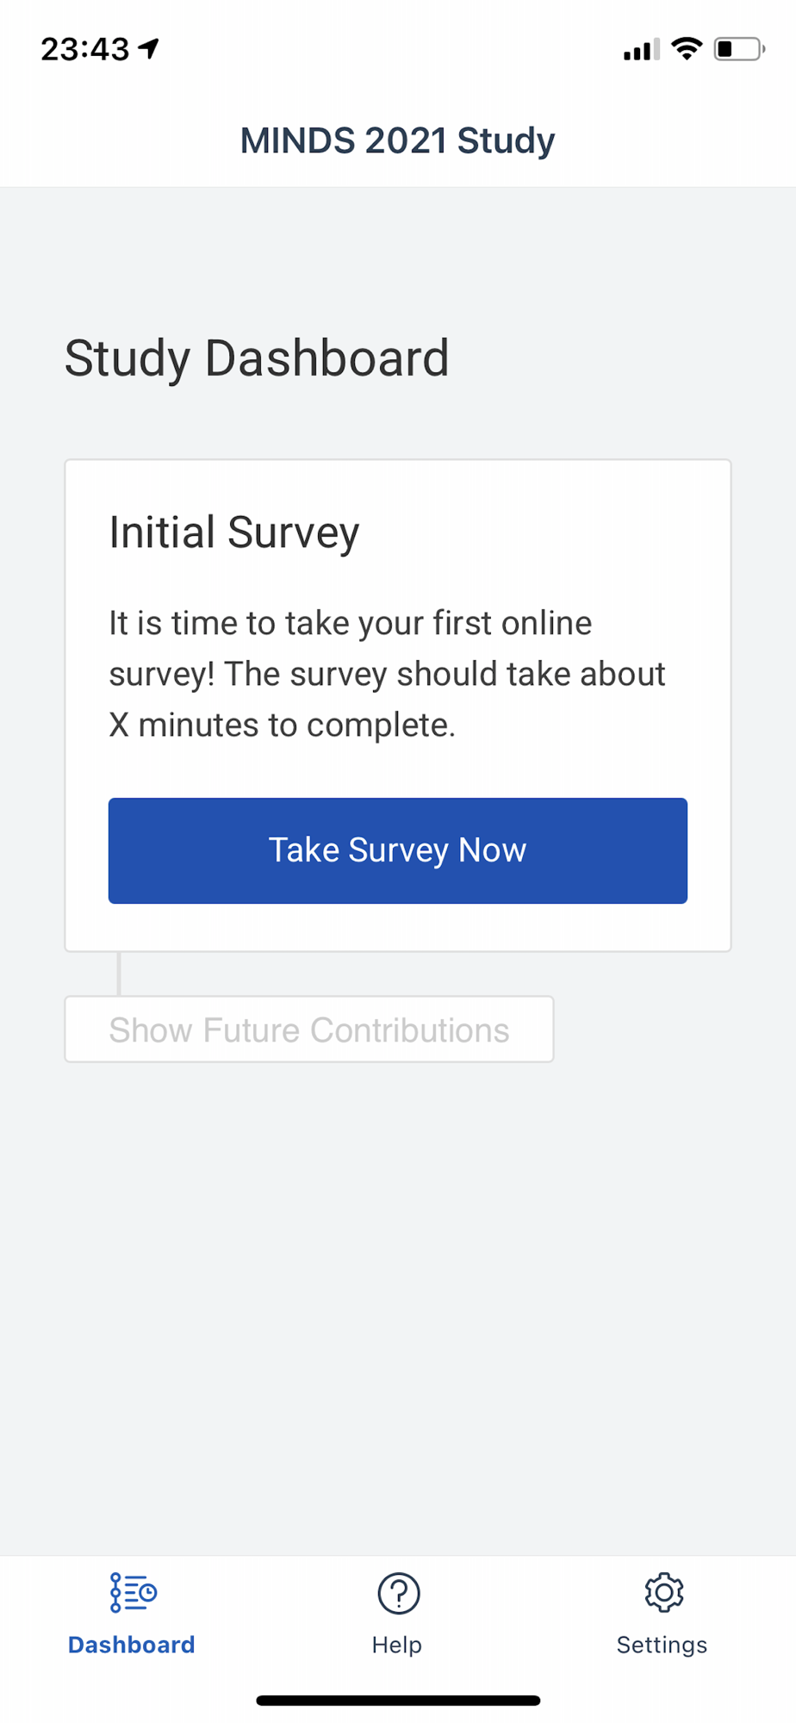Go to the Settings tab label
Screen dimensions: 796x1723
tap(662, 1645)
